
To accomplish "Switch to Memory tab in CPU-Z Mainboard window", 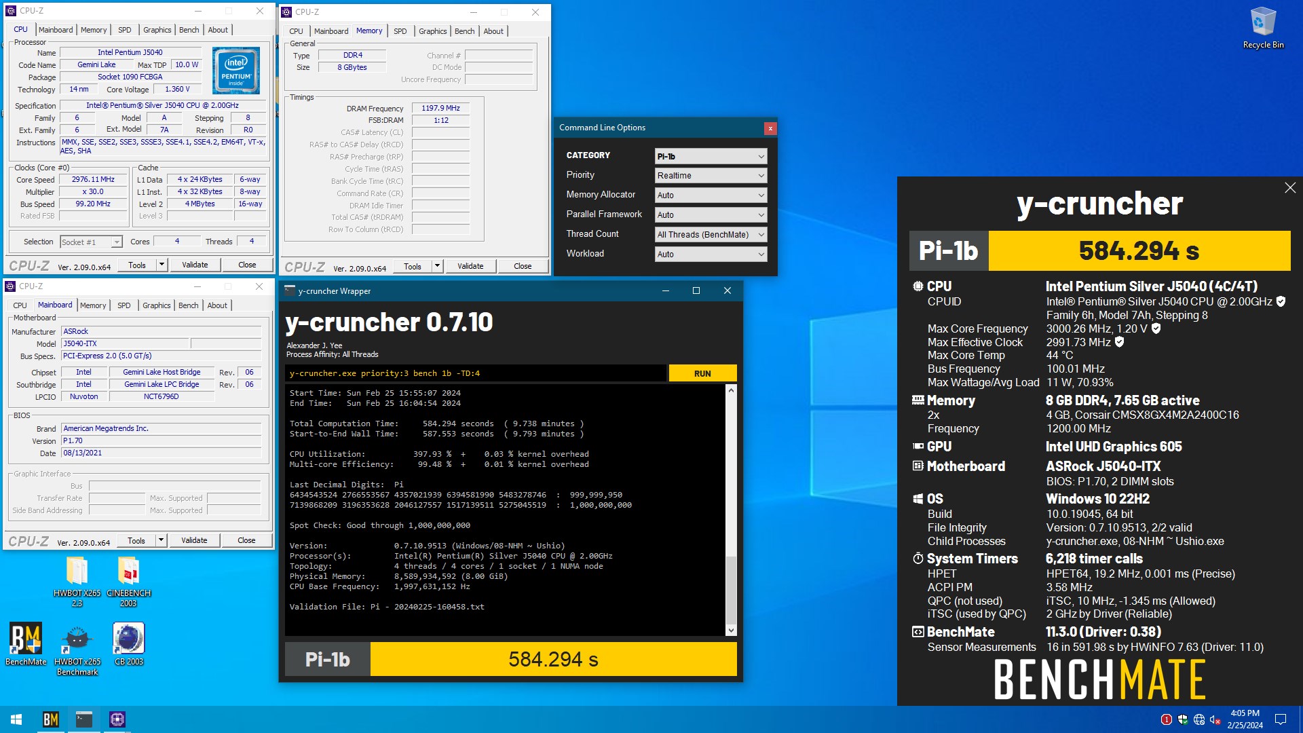I will tap(93, 305).
